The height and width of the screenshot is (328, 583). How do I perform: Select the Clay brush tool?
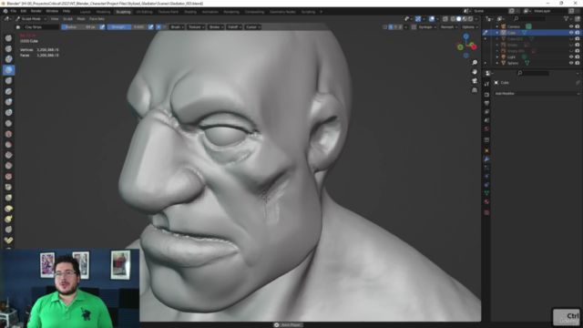[x=8, y=59]
